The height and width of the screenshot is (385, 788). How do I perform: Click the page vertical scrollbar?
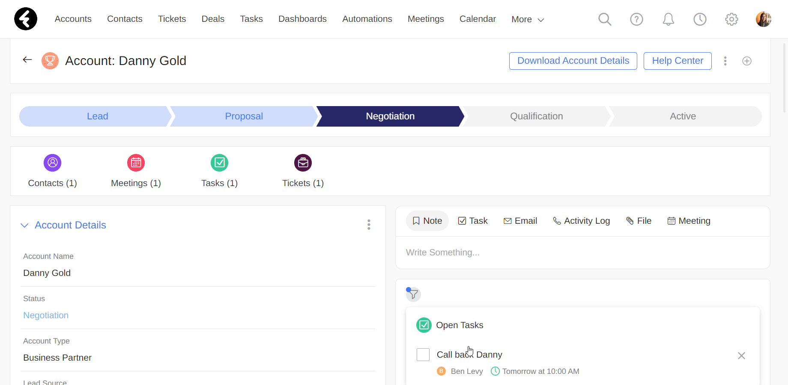point(785,77)
